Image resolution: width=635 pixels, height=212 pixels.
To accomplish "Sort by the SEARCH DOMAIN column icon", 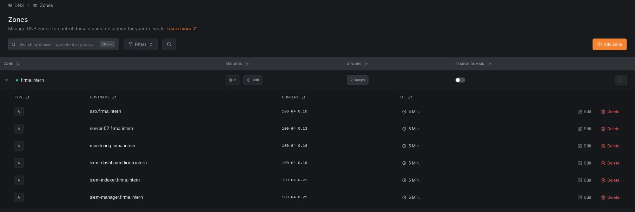I will 489,64.
